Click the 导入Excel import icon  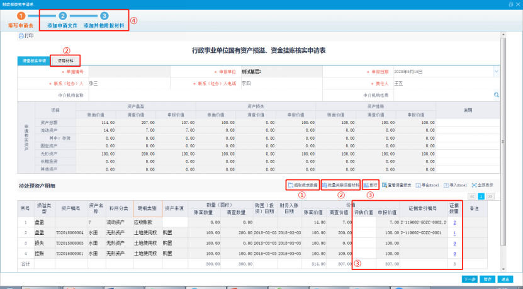click(456, 186)
